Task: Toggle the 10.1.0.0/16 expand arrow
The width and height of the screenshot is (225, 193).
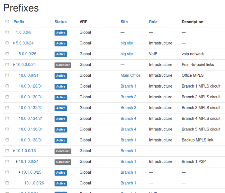Action: click(14, 151)
